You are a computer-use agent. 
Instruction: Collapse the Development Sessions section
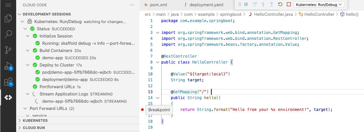coord(20,14)
